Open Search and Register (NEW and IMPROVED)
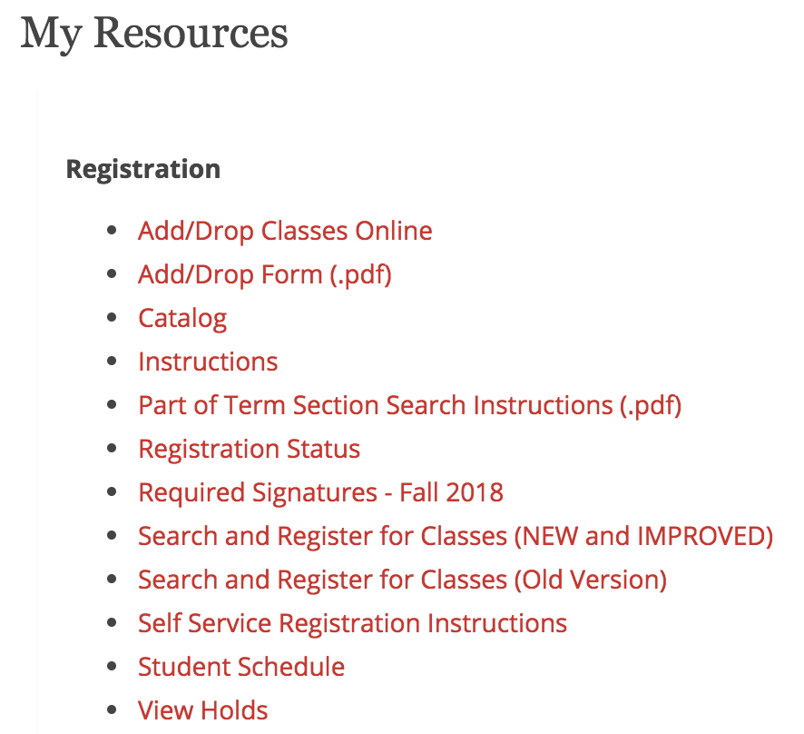Screen dimensions: 804x734 [456, 536]
